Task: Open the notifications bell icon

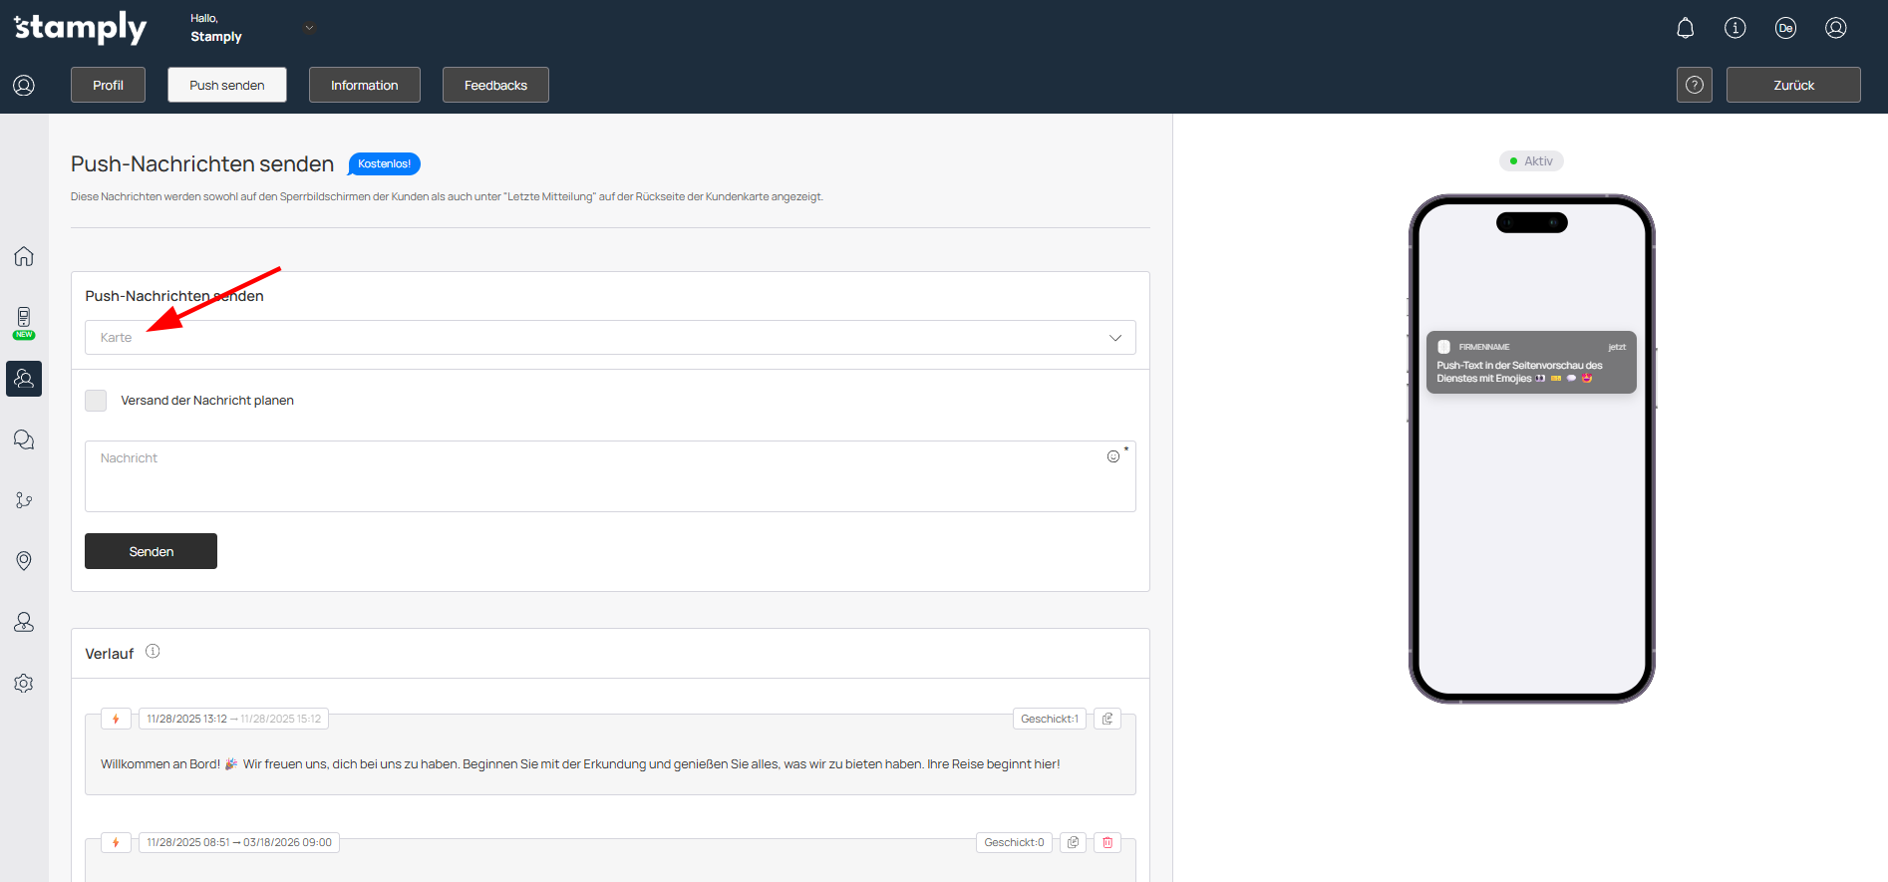Action: point(1685,28)
